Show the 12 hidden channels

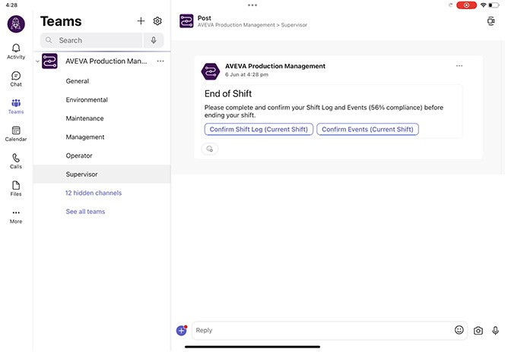click(94, 193)
